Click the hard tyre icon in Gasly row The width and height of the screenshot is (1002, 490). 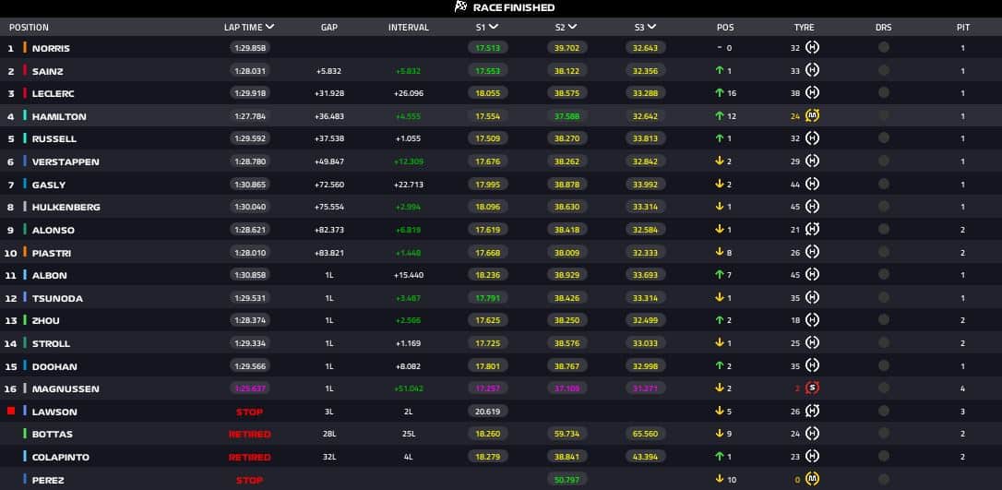812,184
